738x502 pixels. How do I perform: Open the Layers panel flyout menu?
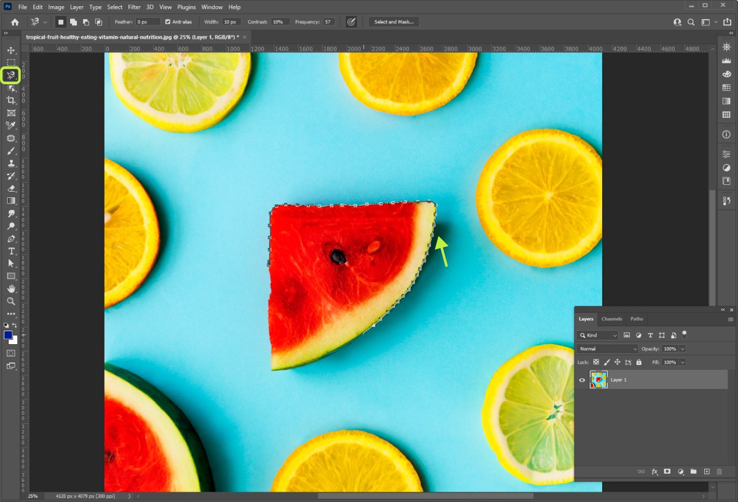(731, 320)
